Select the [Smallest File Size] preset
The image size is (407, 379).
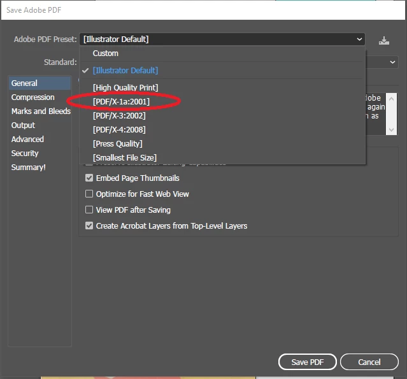[222, 157]
